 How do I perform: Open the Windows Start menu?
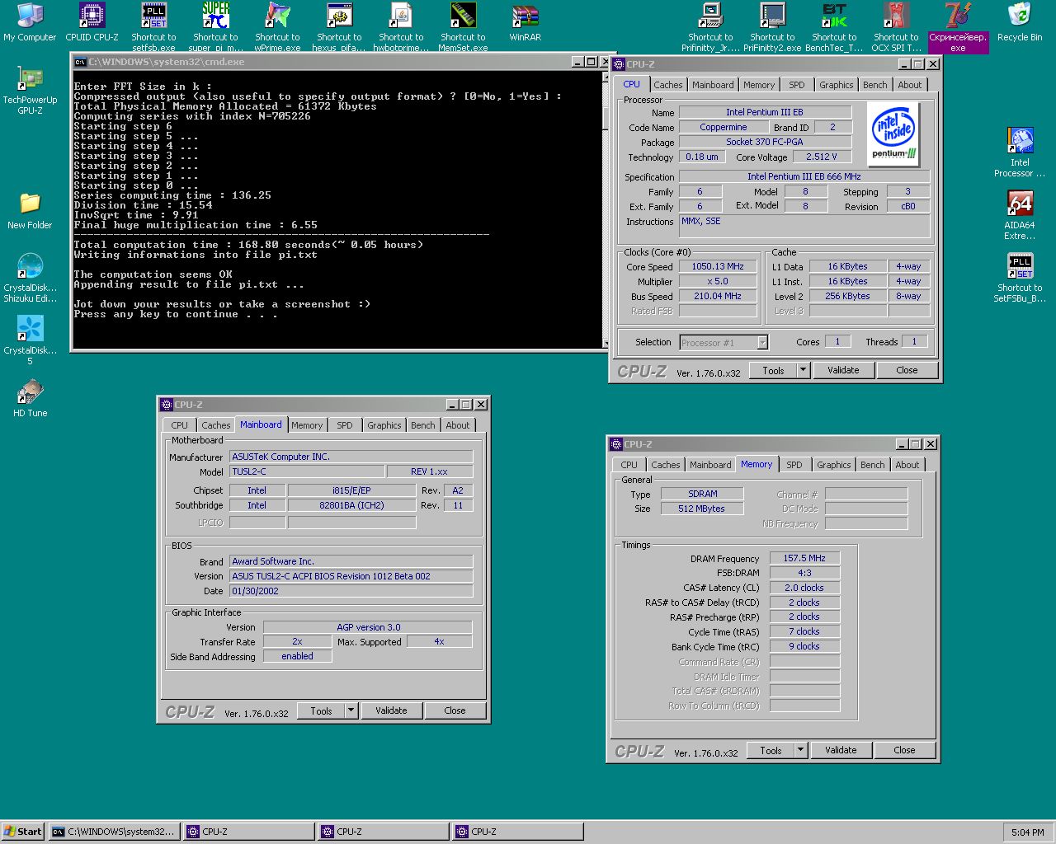(x=22, y=832)
